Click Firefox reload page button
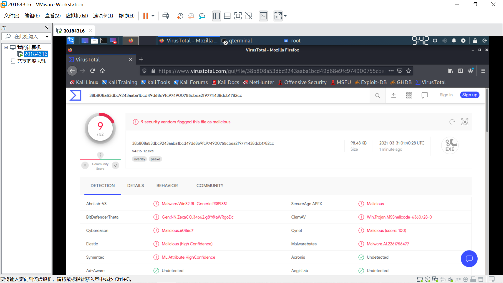The image size is (503, 283). [92, 71]
